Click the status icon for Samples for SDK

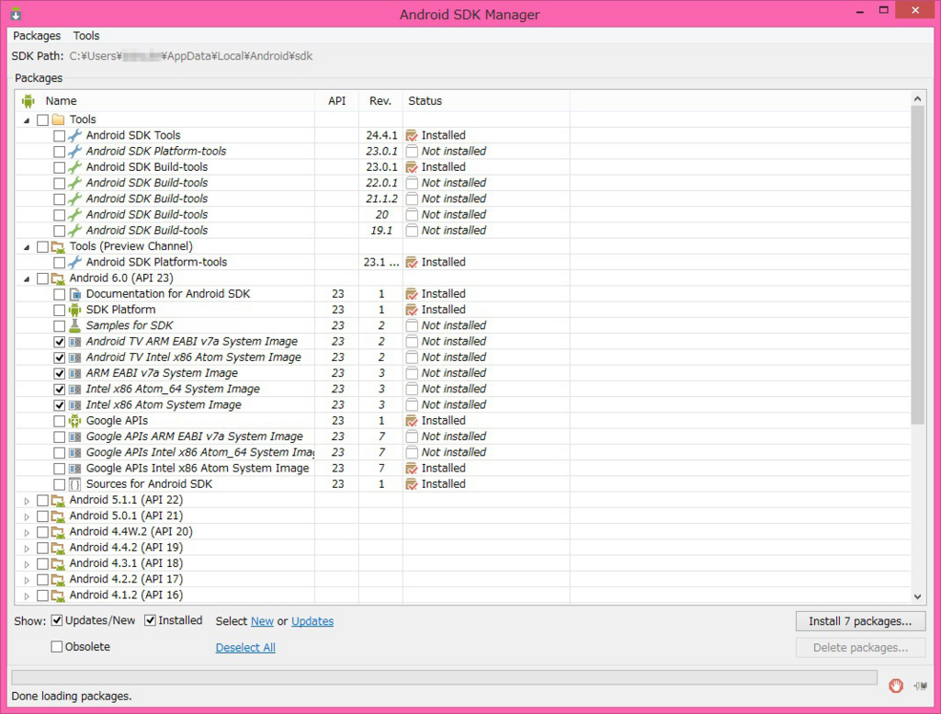(412, 326)
